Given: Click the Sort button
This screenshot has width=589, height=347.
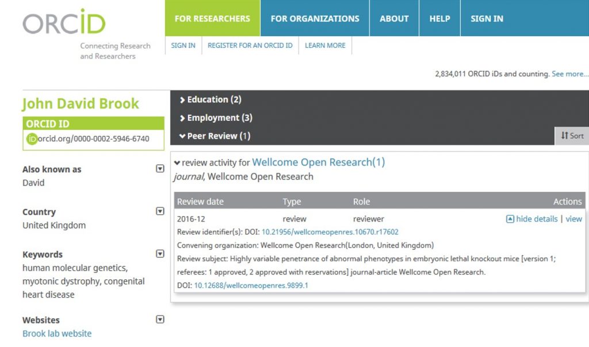Looking at the screenshot, I should [x=572, y=136].
